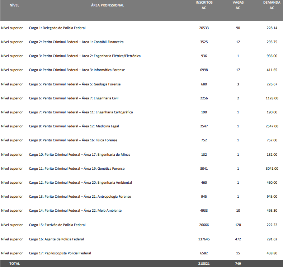
Task: Click Cargo 16: Agente de Polícia Federal
Action: 56,239
